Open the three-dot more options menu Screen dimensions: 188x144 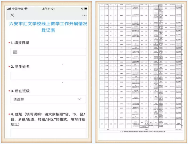(84, 15)
